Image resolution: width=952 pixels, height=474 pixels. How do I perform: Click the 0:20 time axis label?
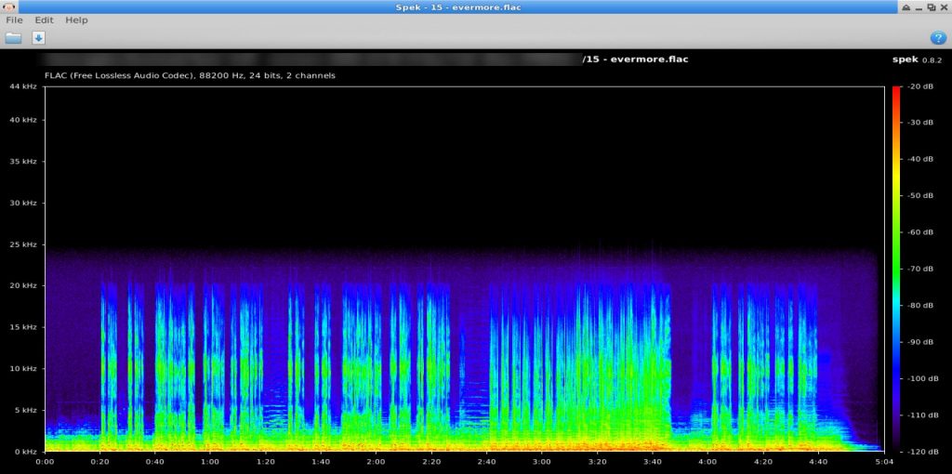[x=100, y=461]
